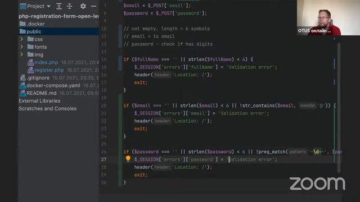The height and width of the screenshot is (202, 360).
Task: Click the exit statement on line 23
Action: pyautogui.click(x=141, y=128)
